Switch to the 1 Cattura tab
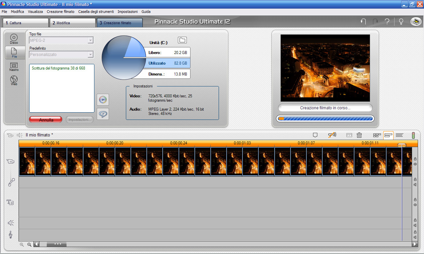The width and height of the screenshot is (424, 254). point(26,23)
